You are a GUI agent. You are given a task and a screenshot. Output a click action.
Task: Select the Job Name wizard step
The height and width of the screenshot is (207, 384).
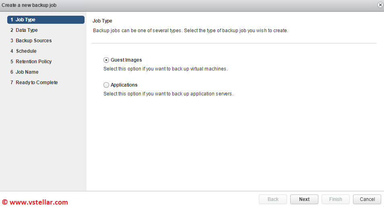tap(27, 72)
